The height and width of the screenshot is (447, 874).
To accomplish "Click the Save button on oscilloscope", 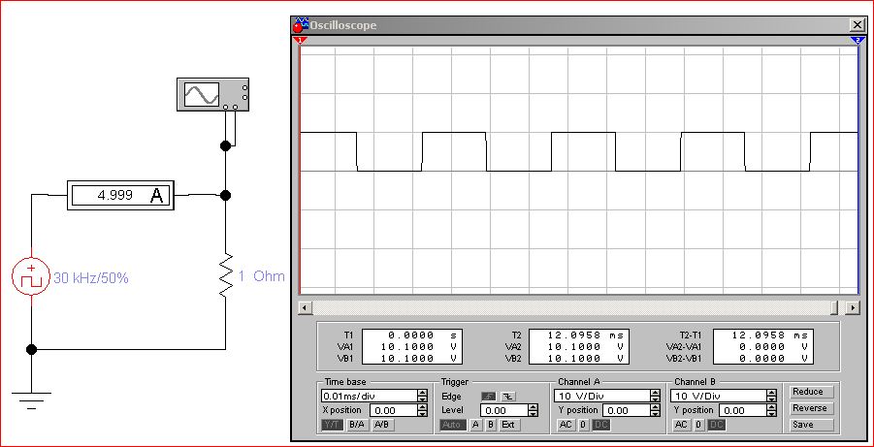I will point(809,425).
